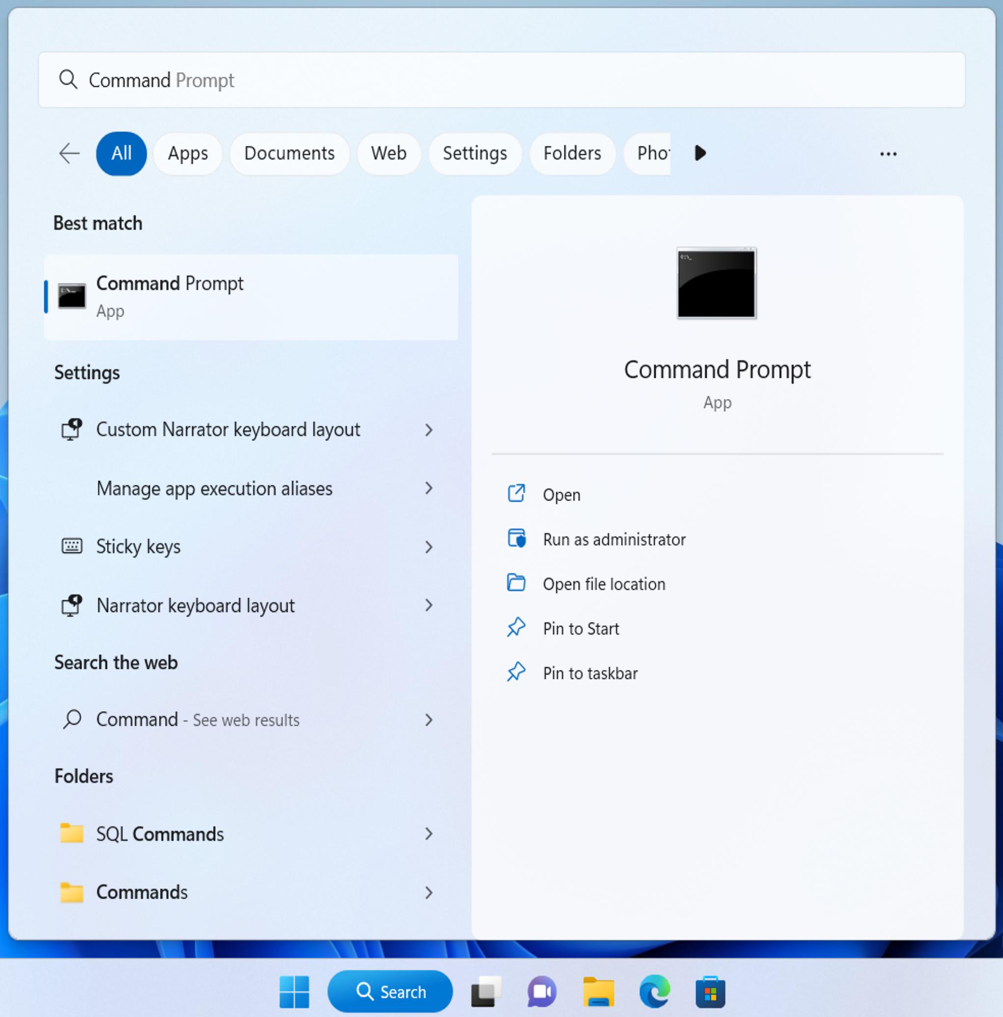The image size is (1003, 1017).
Task: Pin Command Prompt to taskbar
Action: [x=590, y=673]
